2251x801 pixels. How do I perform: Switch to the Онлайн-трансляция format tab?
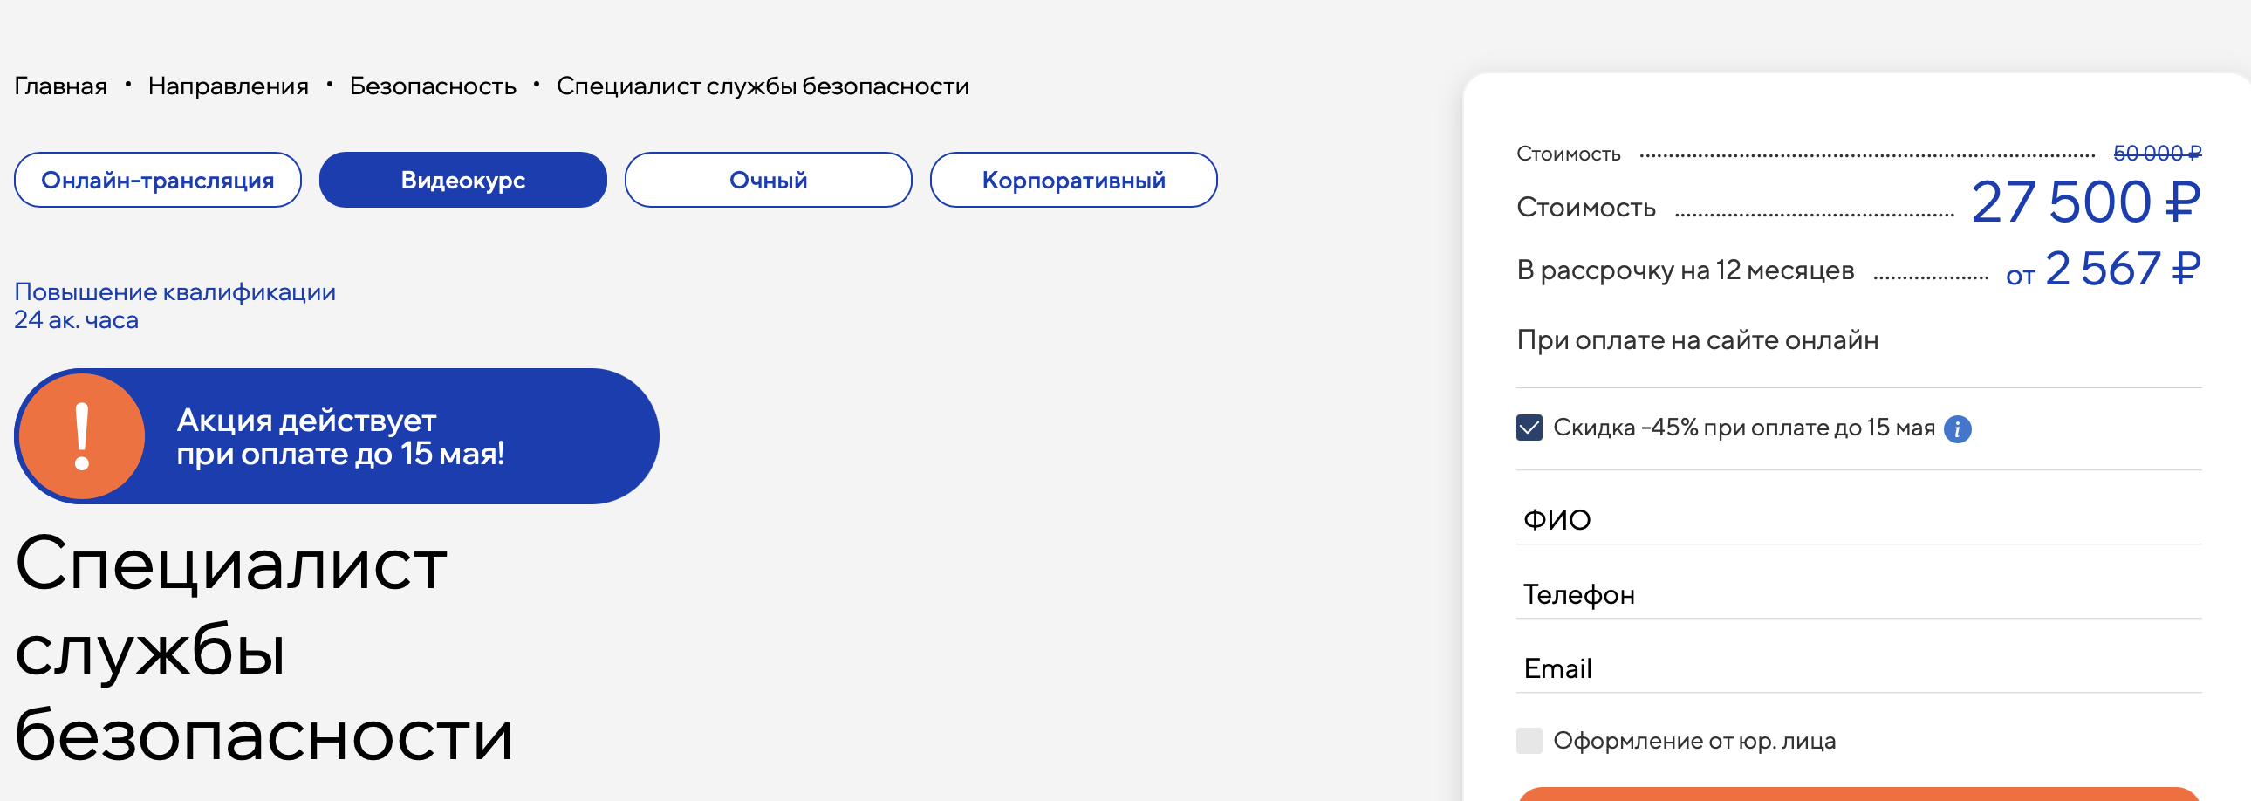click(157, 180)
